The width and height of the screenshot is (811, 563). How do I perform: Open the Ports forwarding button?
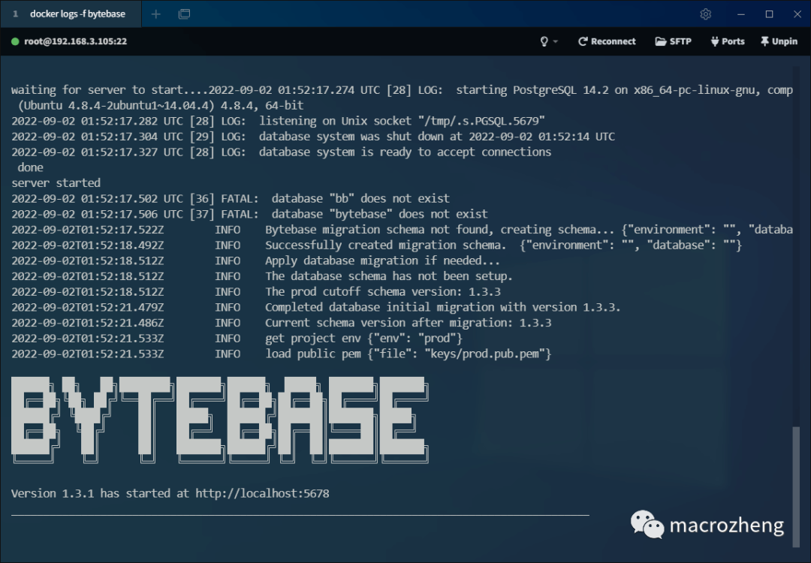pyautogui.click(x=727, y=41)
